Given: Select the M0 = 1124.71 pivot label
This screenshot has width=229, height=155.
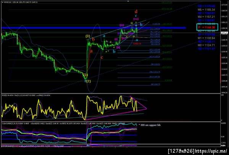Looking at the screenshot, I should click(206, 45).
